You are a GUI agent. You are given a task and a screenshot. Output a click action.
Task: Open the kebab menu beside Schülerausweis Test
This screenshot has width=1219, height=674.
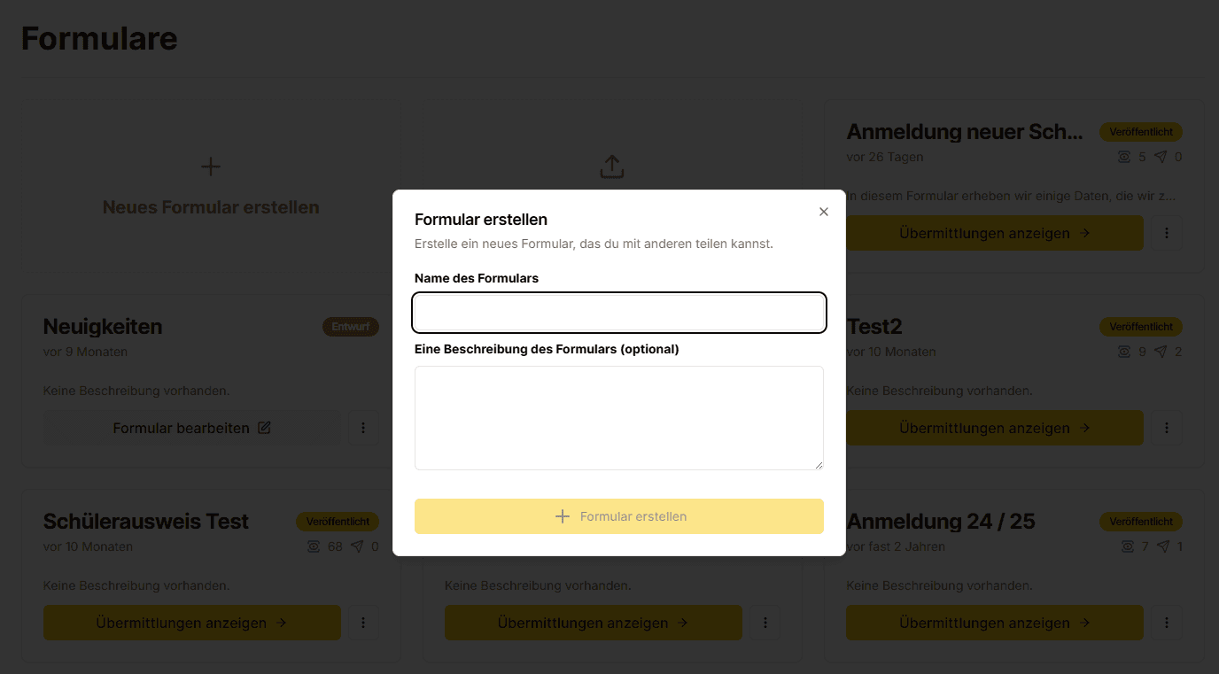coord(363,623)
